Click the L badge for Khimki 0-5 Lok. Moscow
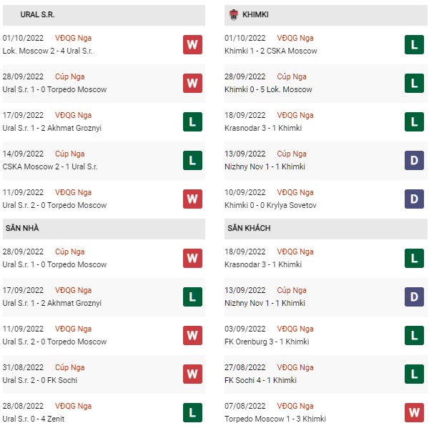The height and width of the screenshot is (428, 429). [414, 83]
